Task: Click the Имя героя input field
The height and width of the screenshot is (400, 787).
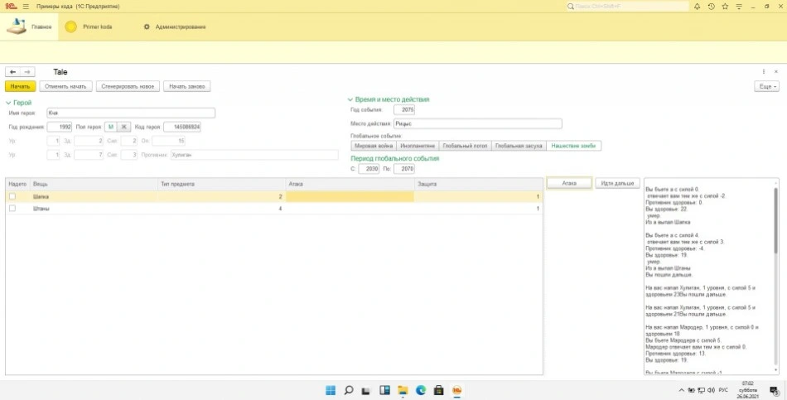Action: tap(130, 113)
